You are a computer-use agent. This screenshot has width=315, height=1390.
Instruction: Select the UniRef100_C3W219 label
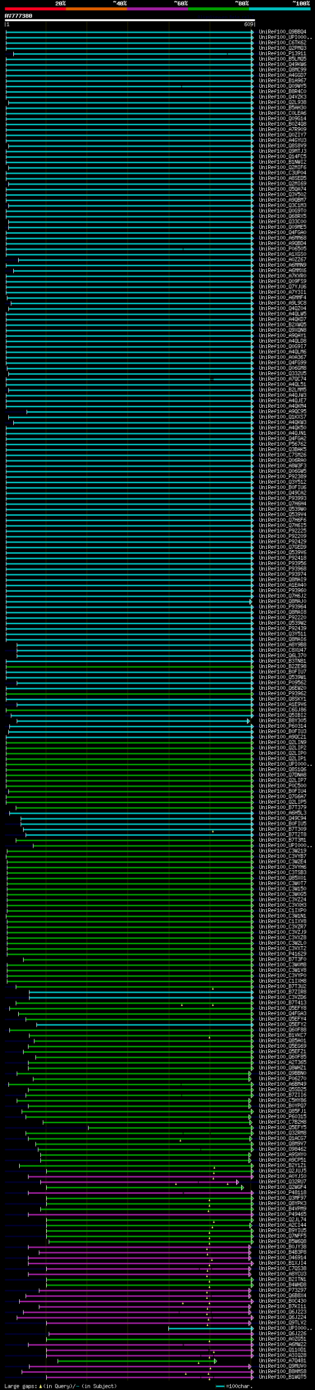283,851
